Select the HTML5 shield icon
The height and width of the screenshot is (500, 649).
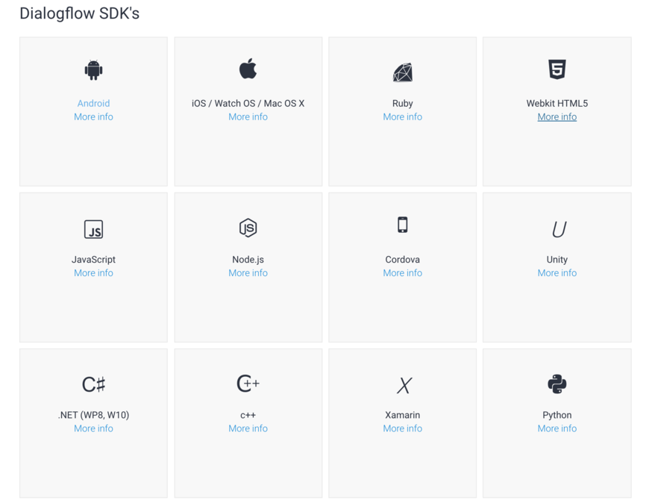(556, 71)
